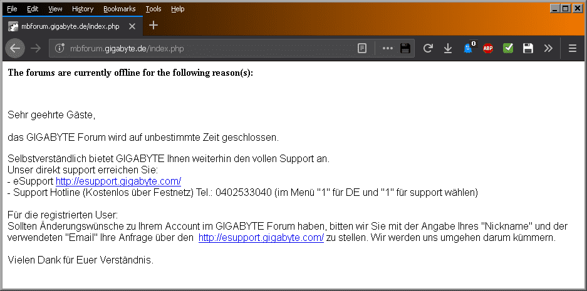The image size is (587, 291).
Task: Expand more toolbar items chevron
Action: (x=548, y=48)
